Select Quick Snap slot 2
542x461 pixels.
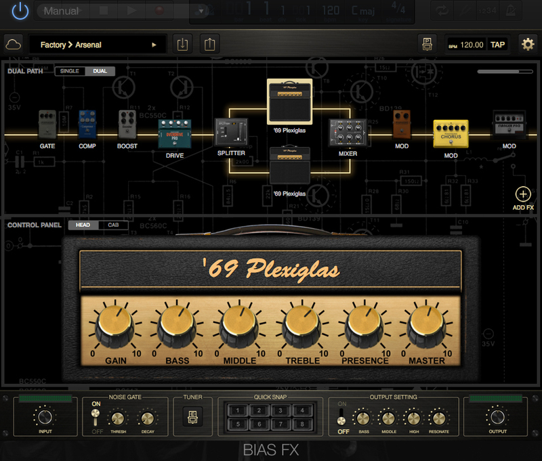pyautogui.click(x=259, y=410)
